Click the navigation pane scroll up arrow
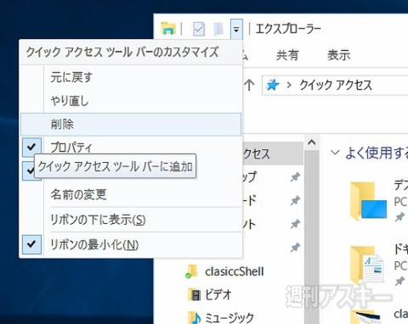 (x=312, y=142)
